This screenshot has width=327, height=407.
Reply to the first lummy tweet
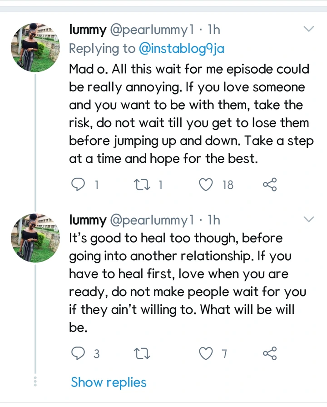(x=79, y=184)
